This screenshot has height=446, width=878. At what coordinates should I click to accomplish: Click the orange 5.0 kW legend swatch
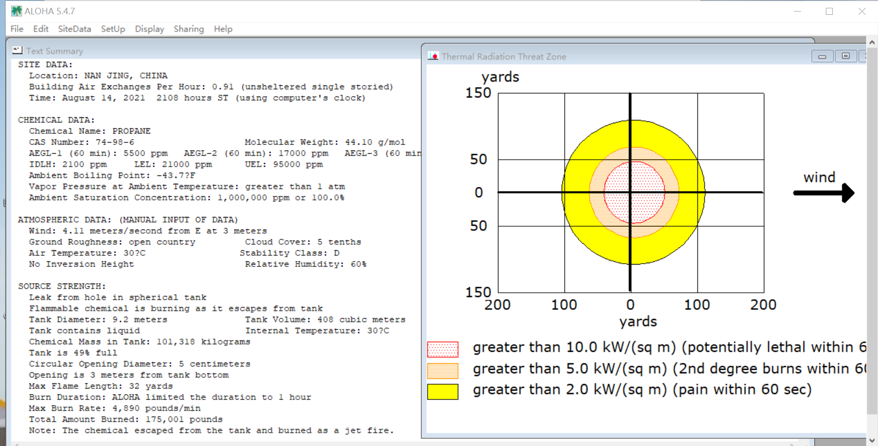click(443, 371)
